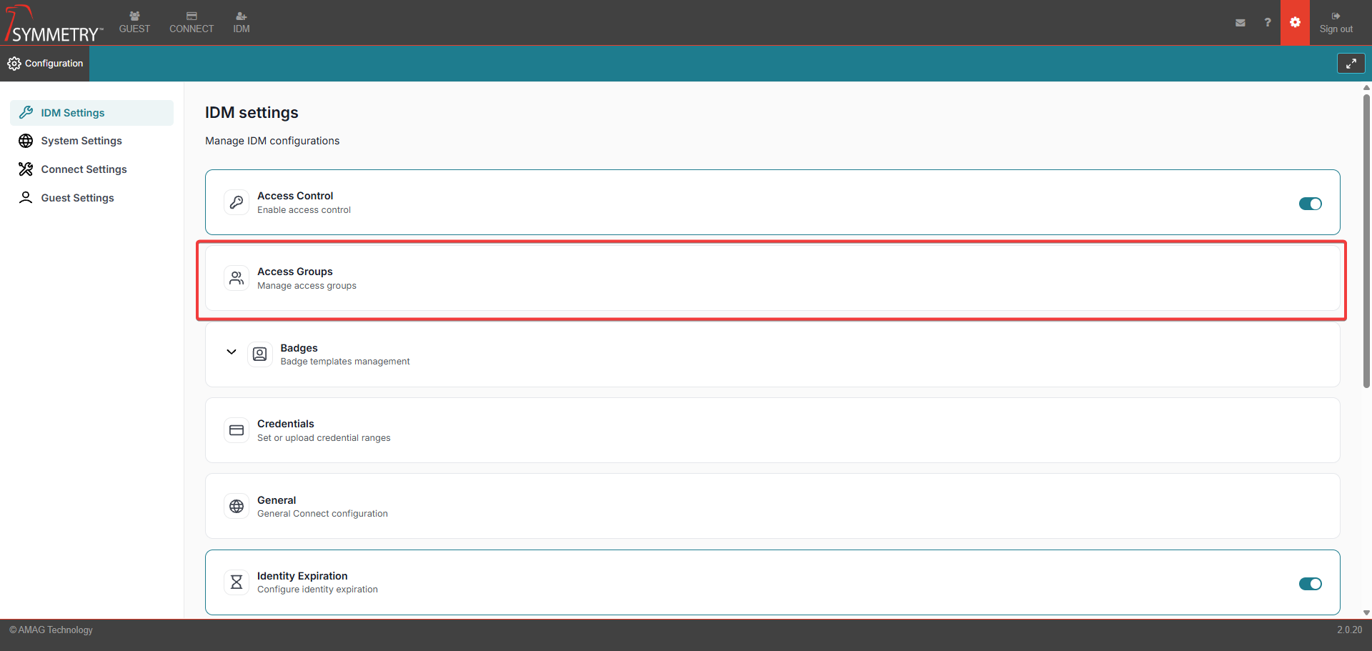Expand the Badges section chevron

(x=232, y=352)
